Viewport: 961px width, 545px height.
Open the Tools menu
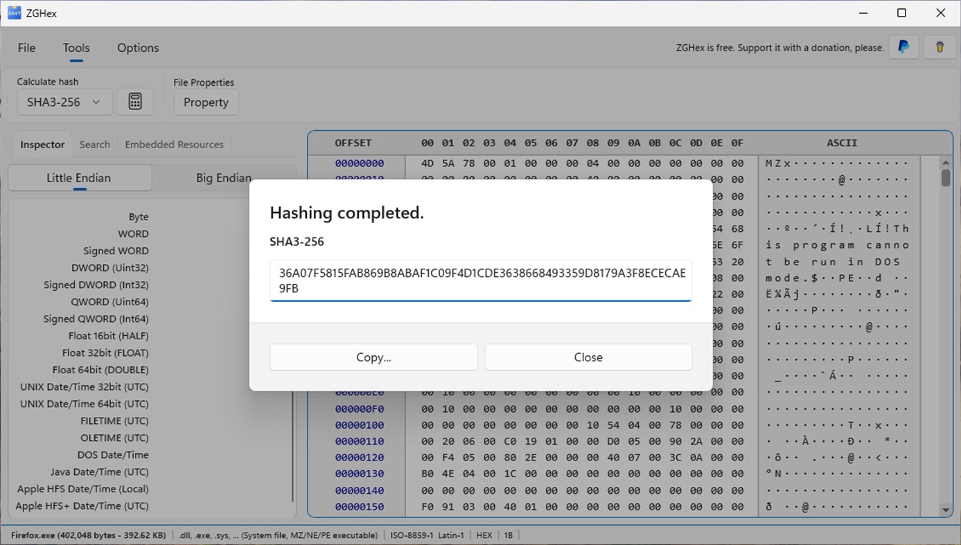coord(76,48)
